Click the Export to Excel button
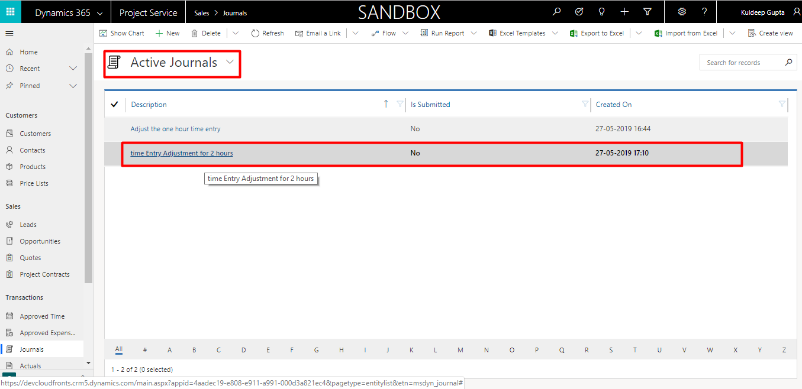The width and height of the screenshot is (802, 389). 597,33
